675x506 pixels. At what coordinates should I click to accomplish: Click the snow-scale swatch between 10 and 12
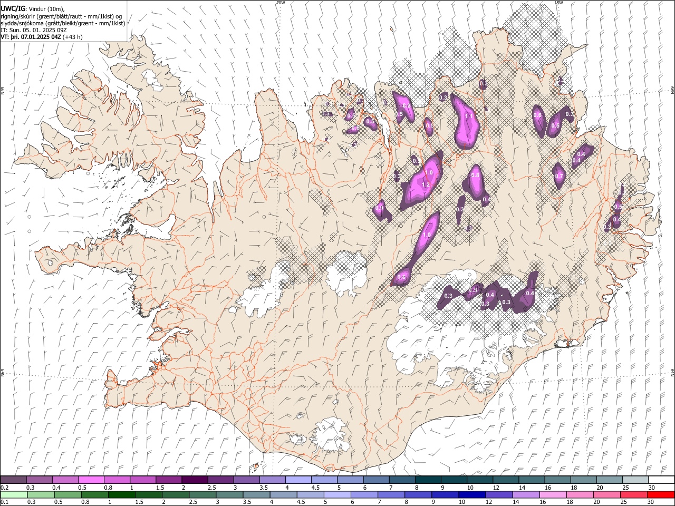coord(480,480)
